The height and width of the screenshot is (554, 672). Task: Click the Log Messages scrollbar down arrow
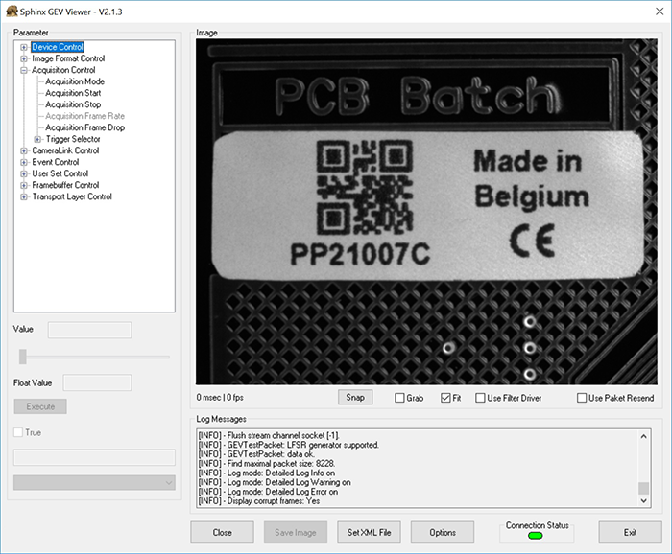644,501
